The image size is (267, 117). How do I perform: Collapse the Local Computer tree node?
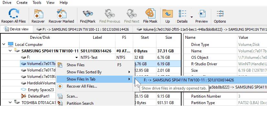[4, 45]
